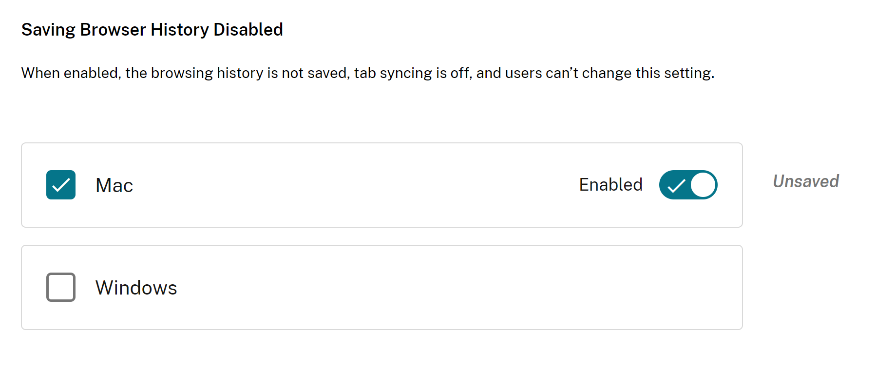895x374 pixels.
Task: Click the white tick in Mac checkbox
Action: pos(61,185)
